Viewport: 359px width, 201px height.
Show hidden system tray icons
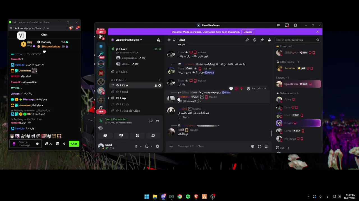click(308, 197)
